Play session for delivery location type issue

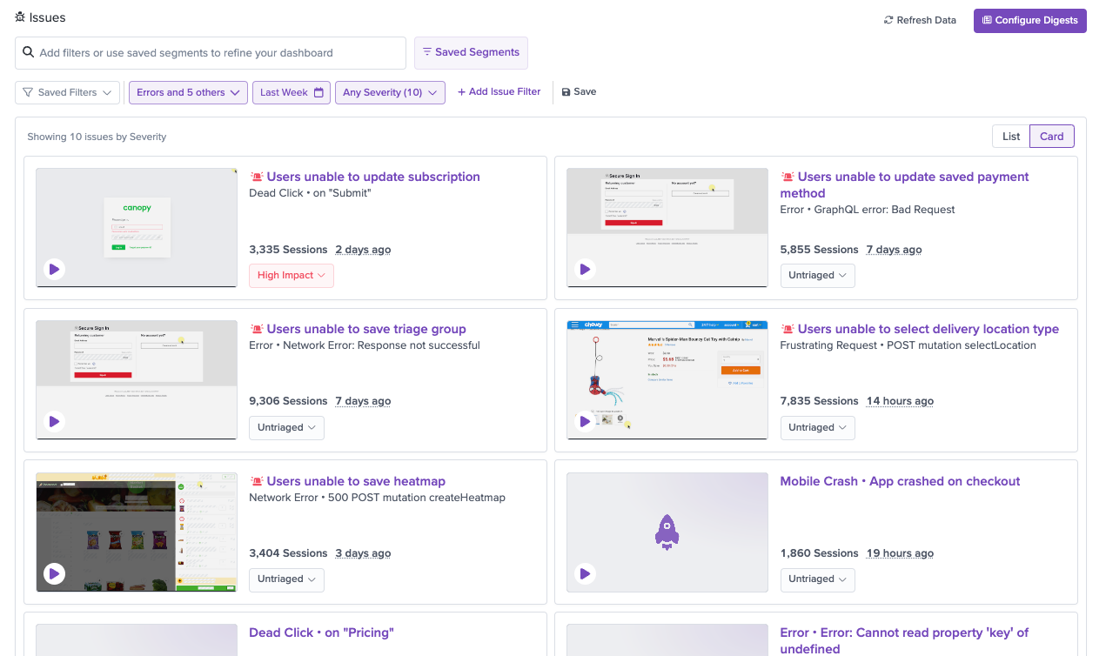click(585, 422)
